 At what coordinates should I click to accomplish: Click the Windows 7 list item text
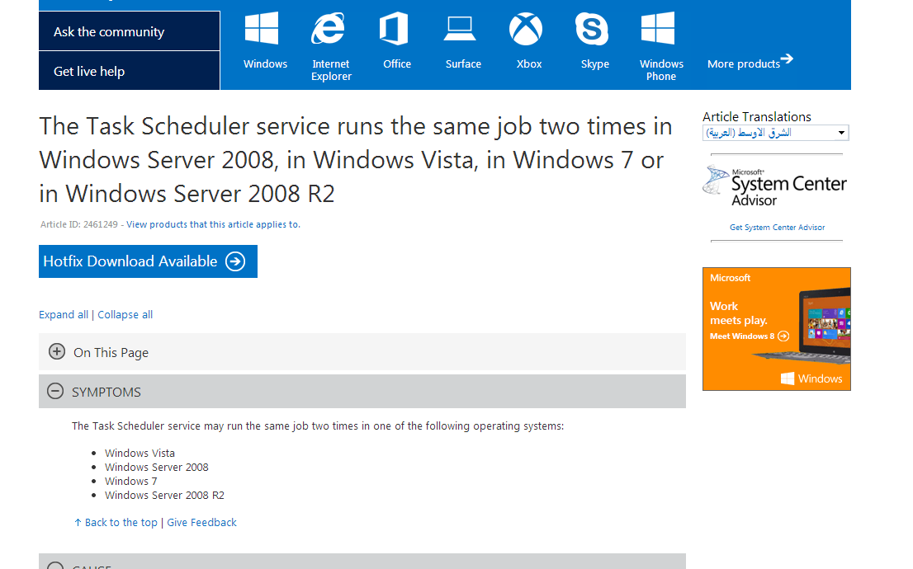tap(131, 481)
